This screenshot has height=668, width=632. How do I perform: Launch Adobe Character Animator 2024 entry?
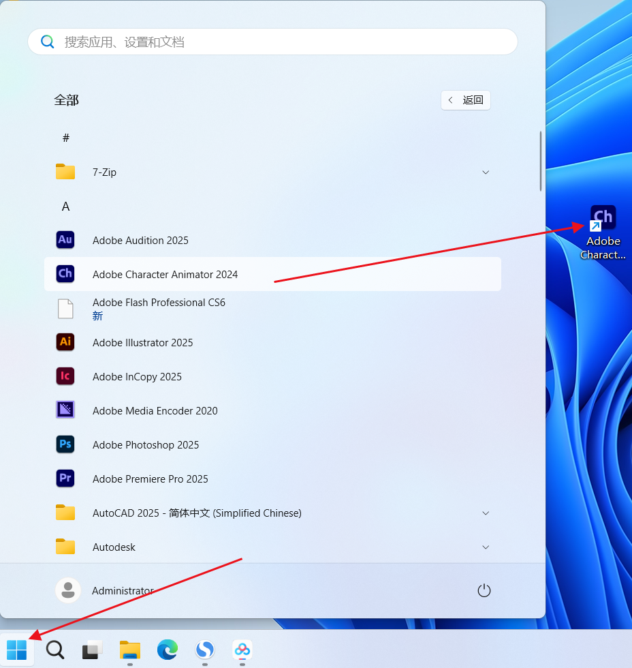point(272,274)
